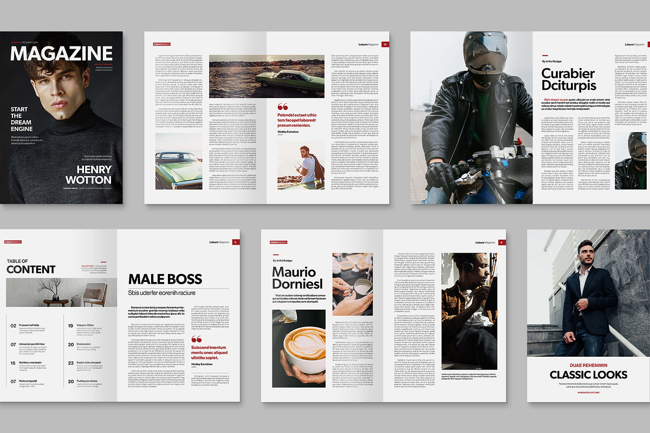Select subtitle Sbis uderfer eorenih raciure
This screenshot has width=650, height=433.
coord(161,293)
